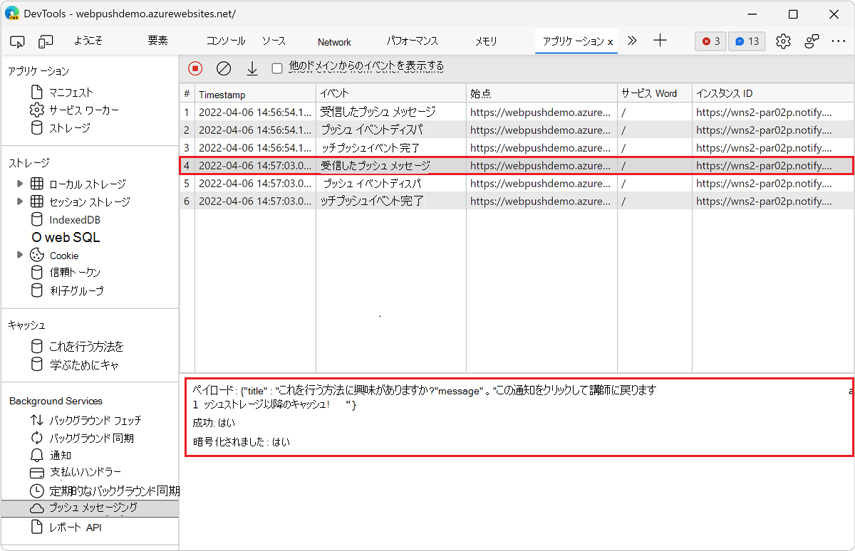The height and width of the screenshot is (551, 855).
Task: Open the Focus Mode feedback icon
Action: [x=812, y=41]
